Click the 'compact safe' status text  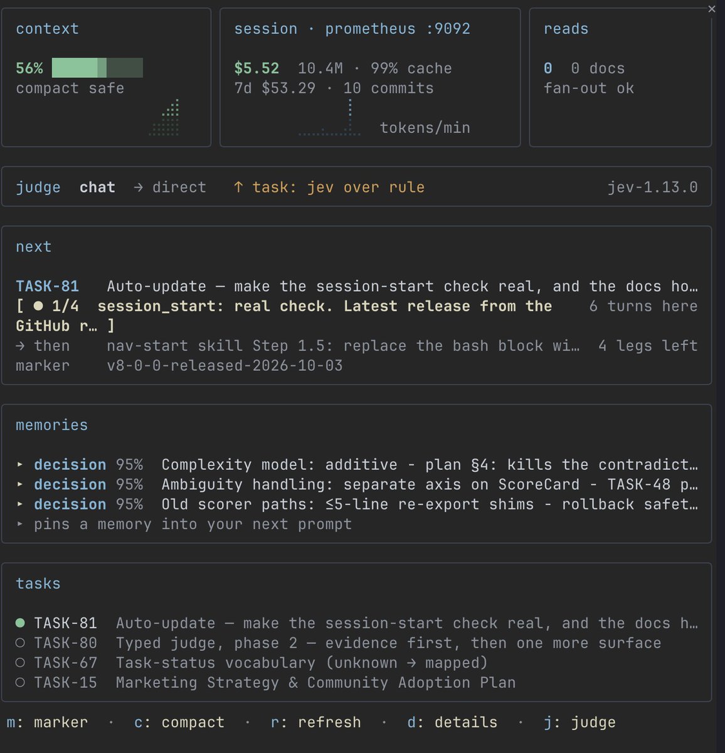click(70, 88)
